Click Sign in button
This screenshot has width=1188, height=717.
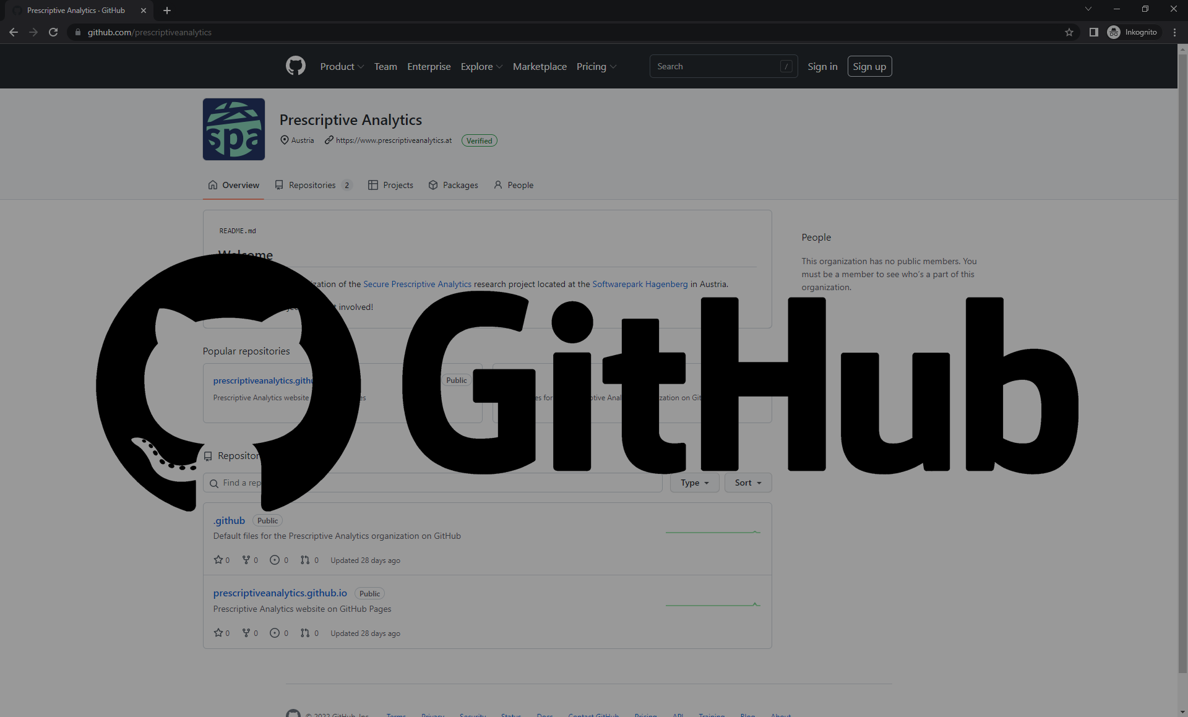[820, 66]
